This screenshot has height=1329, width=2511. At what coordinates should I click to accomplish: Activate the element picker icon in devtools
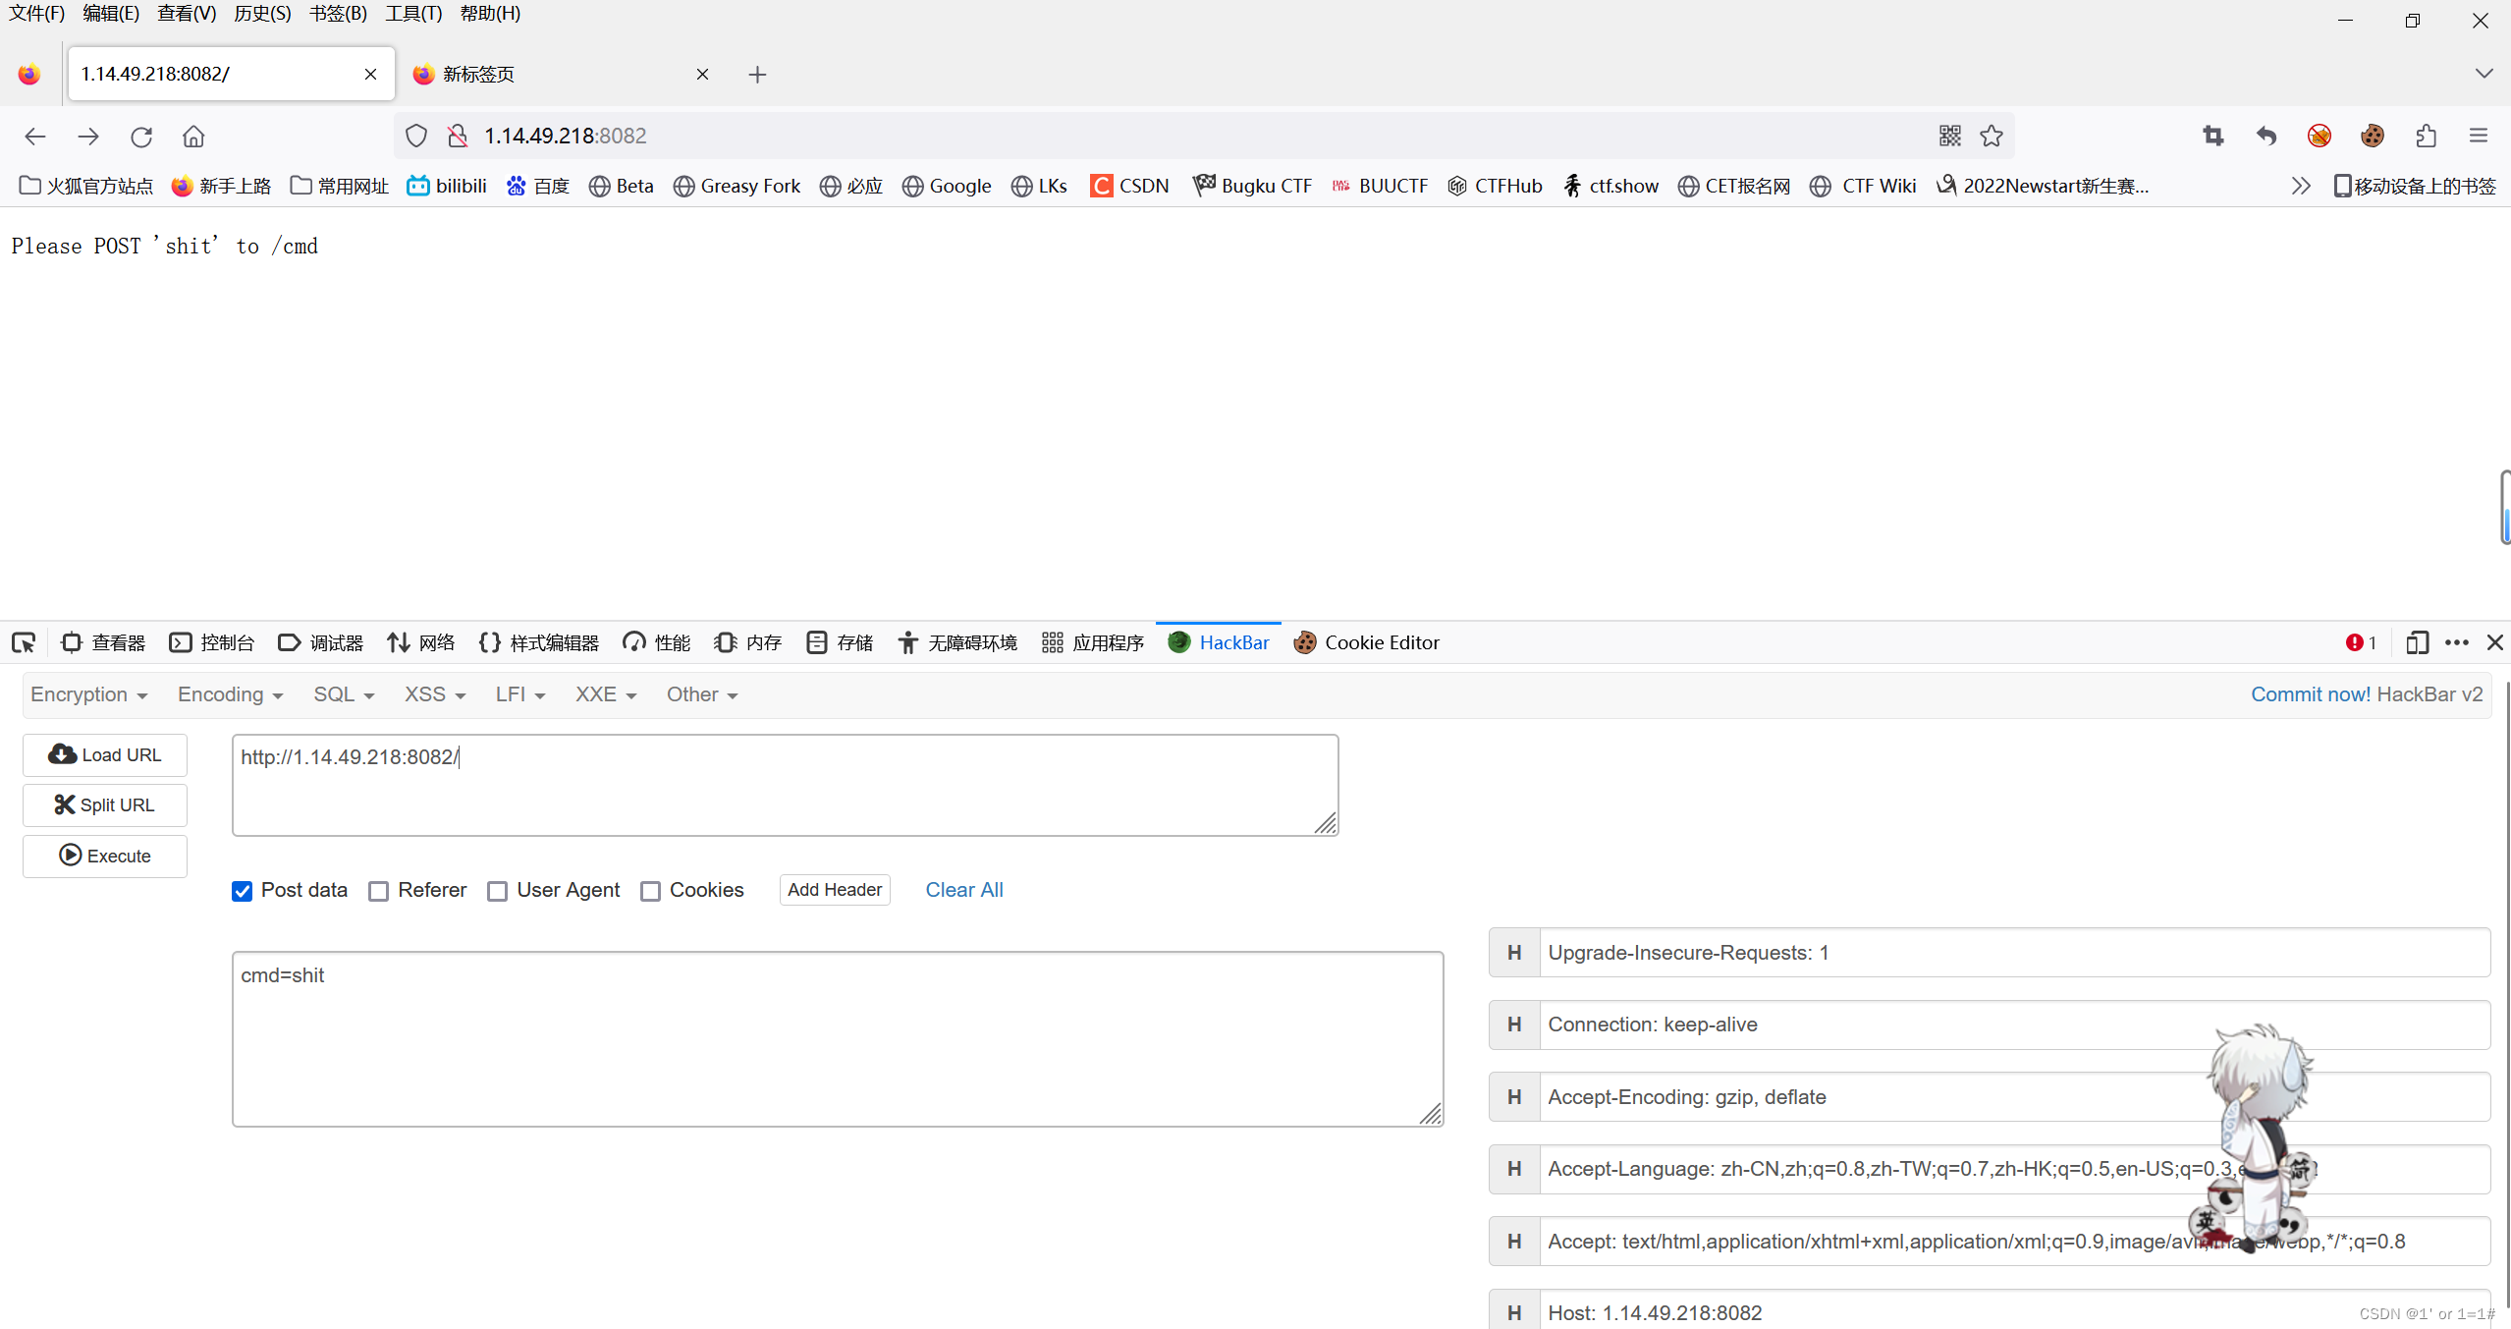[x=24, y=642]
